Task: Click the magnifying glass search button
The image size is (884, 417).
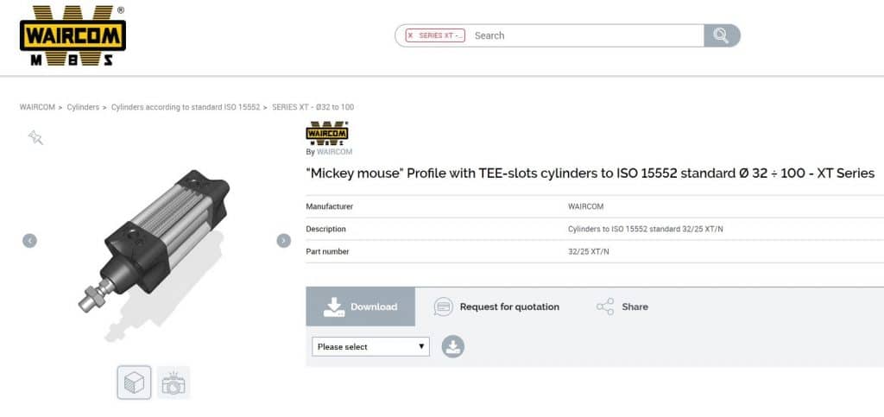Action: [722, 35]
